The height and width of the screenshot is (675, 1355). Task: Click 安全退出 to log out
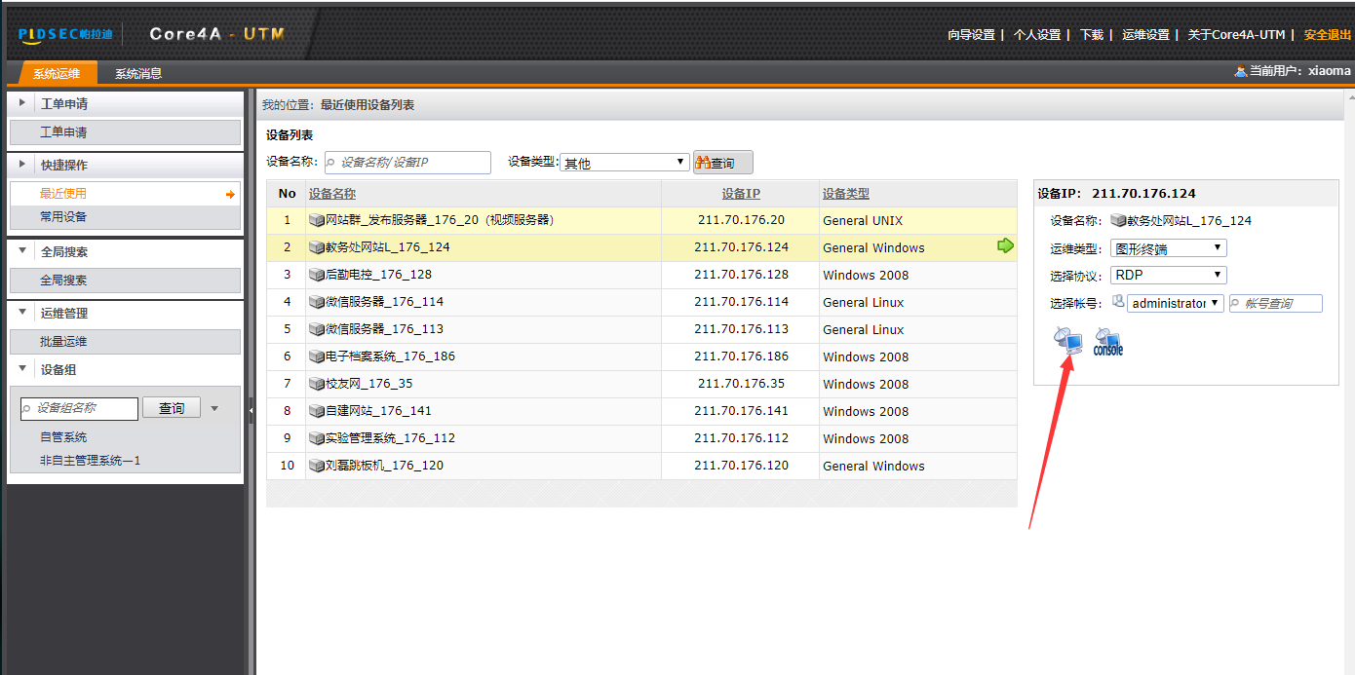[x=1328, y=34]
